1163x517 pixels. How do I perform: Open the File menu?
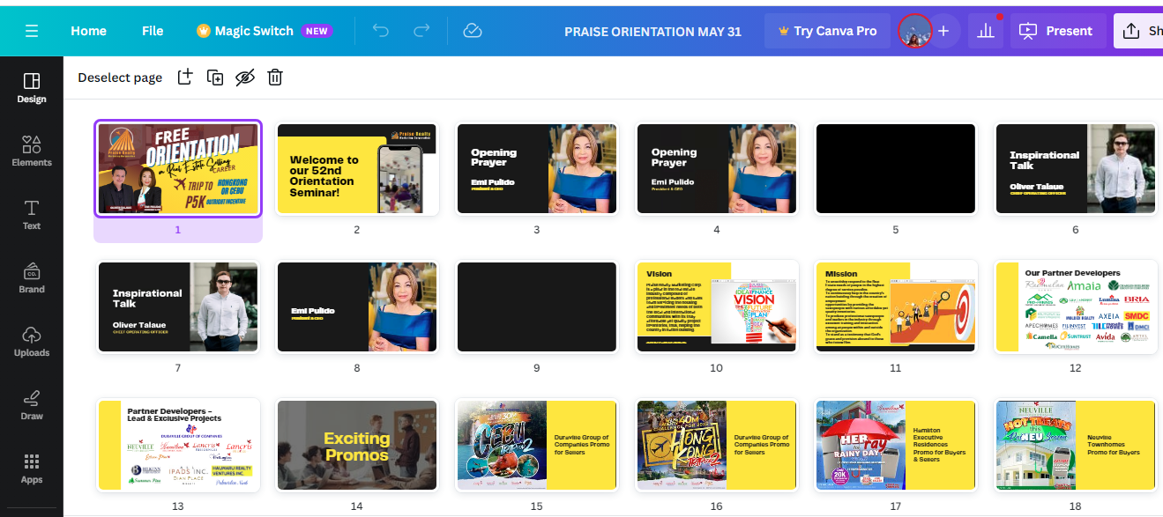tap(153, 31)
